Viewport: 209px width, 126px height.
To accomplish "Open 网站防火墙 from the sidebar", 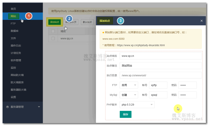I will pos(17,75).
